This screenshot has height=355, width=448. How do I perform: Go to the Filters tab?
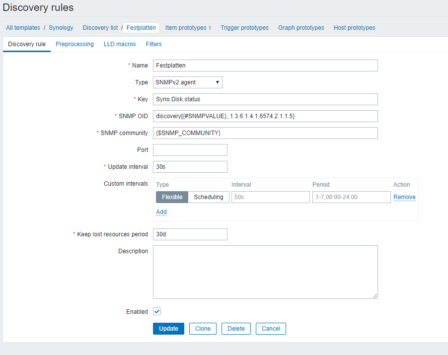(x=153, y=44)
